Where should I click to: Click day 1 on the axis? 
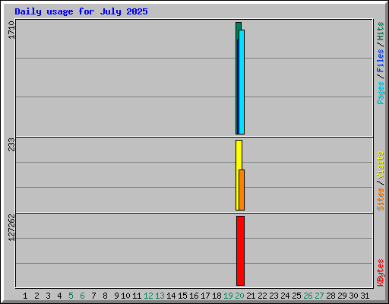25,296
